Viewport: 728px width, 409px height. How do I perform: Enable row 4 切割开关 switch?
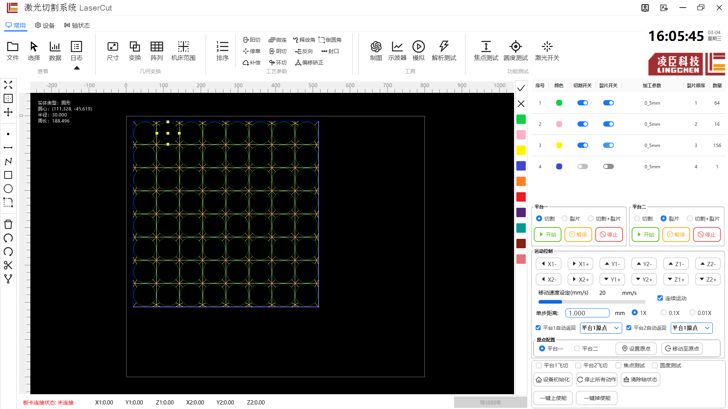(582, 166)
